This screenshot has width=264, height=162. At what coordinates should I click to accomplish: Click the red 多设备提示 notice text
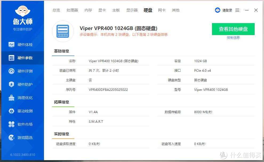pos(123,35)
